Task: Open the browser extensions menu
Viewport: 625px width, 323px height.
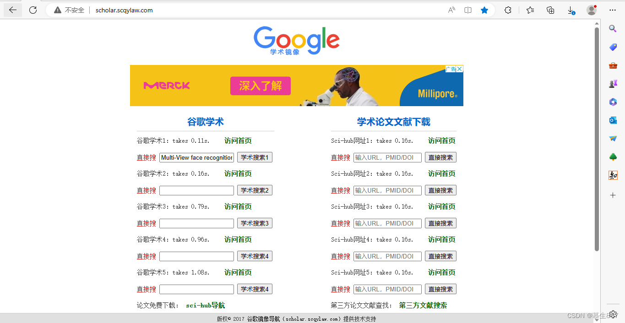Action: click(508, 10)
